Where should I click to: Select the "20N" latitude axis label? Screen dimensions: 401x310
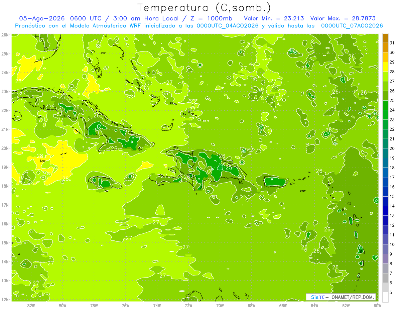tap(5, 148)
